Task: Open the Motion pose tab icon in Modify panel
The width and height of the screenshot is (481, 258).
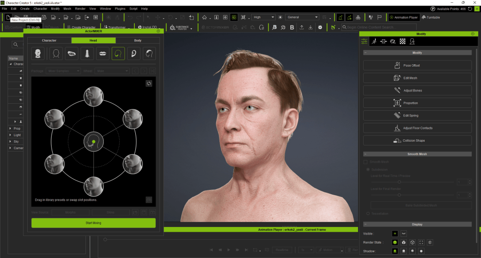Action: click(374, 41)
